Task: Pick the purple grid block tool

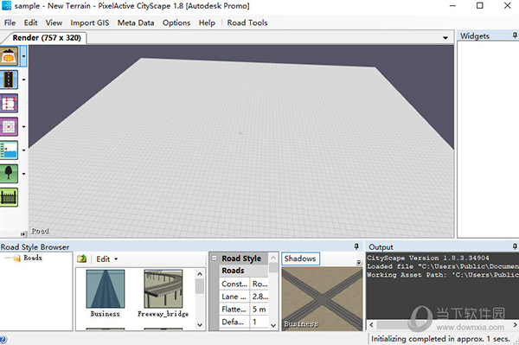Action: (x=9, y=127)
